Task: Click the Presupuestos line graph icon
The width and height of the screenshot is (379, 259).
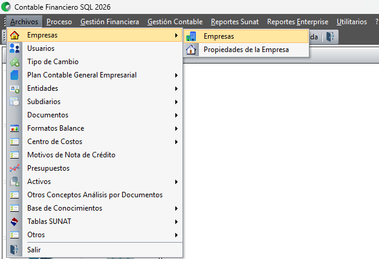Action: tap(15, 168)
